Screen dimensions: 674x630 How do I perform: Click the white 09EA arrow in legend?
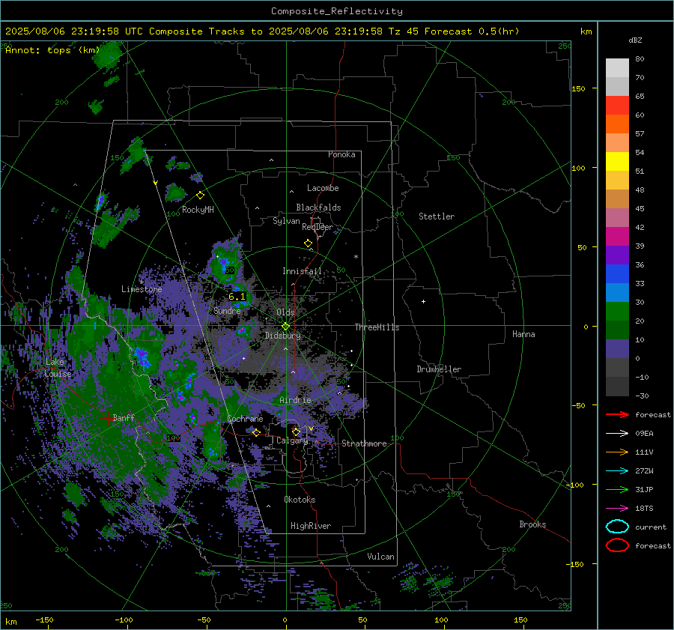pyautogui.click(x=617, y=434)
